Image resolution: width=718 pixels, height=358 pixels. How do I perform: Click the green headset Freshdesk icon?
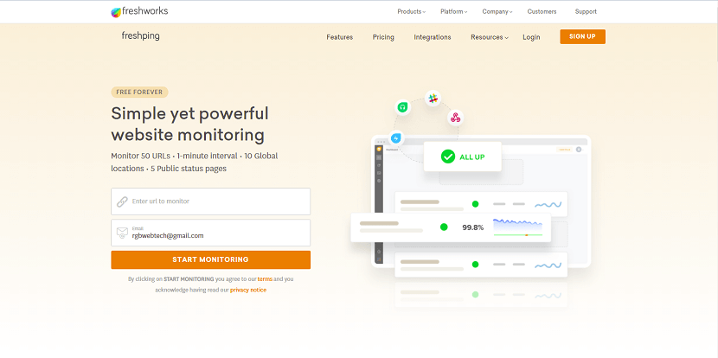[x=402, y=107]
